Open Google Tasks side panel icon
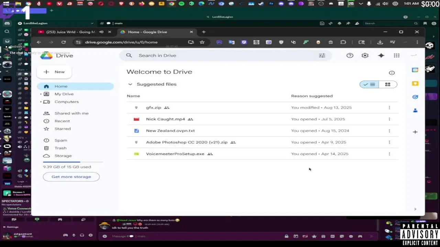This screenshot has height=247, width=440. [415, 97]
